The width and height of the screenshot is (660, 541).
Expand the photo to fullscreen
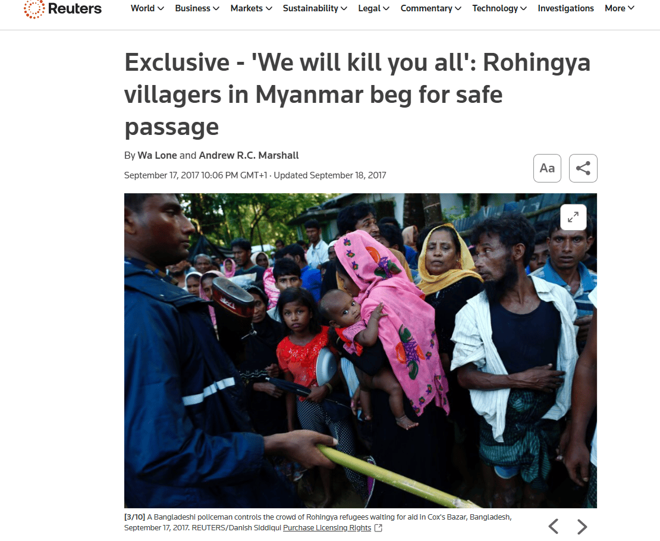coord(573,217)
